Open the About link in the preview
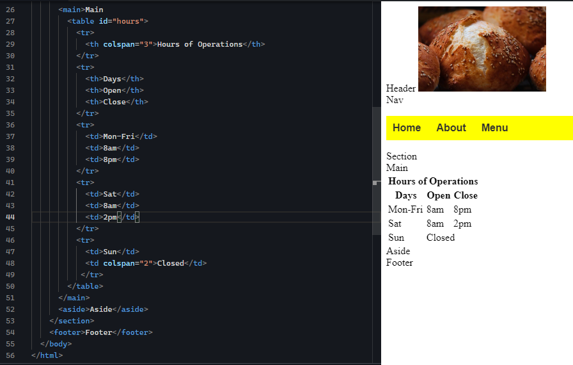Image resolution: width=573 pixels, height=365 pixels. pos(451,128)
